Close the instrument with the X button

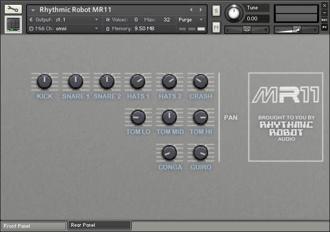click(x=324, y=6)
